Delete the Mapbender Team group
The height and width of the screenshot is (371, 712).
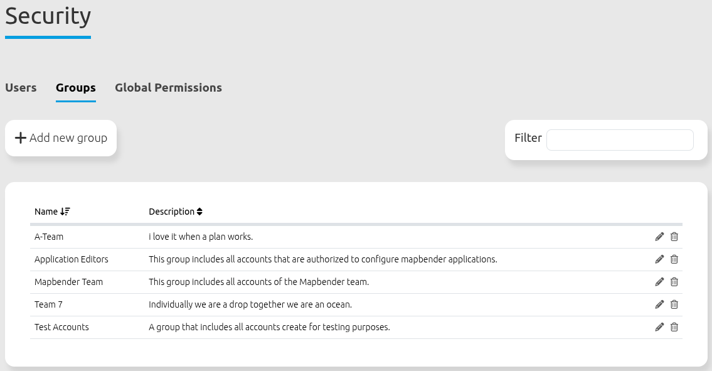pyautogui.click(x=674, y=282)
